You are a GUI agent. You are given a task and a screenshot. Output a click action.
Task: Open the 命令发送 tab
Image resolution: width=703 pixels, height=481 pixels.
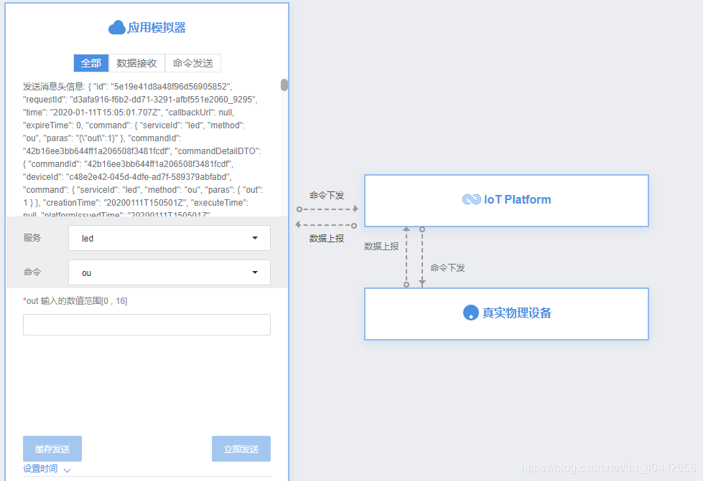click(x=192, y=63)
